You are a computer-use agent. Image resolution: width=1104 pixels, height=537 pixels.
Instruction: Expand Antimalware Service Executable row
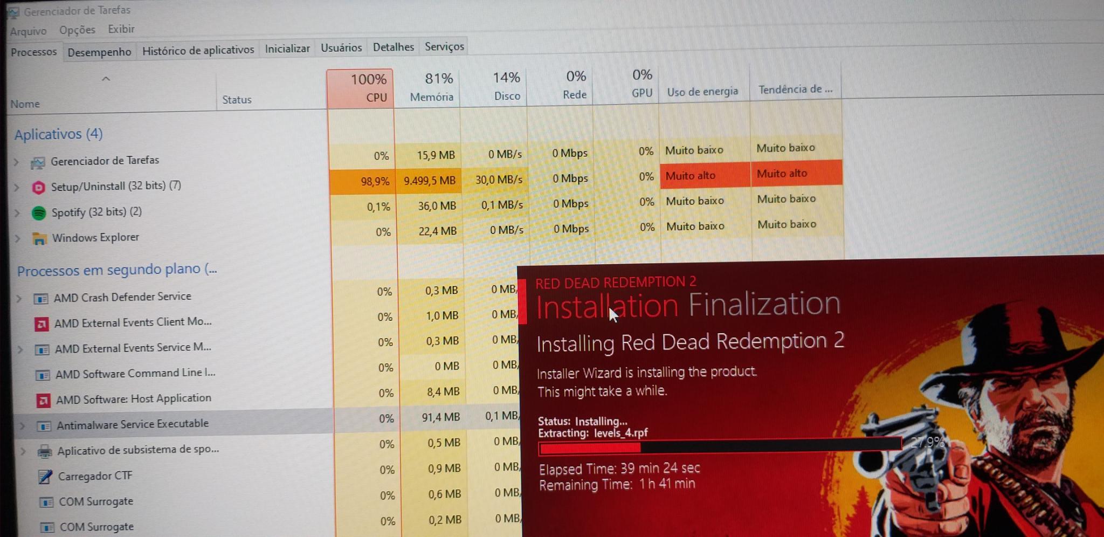22,426
